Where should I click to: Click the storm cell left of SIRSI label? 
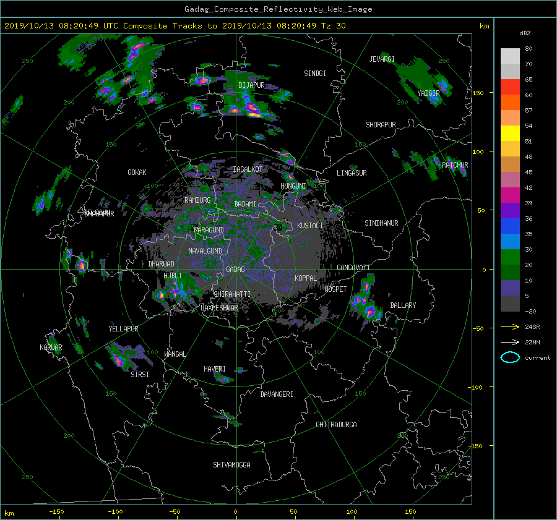[119, 360]
